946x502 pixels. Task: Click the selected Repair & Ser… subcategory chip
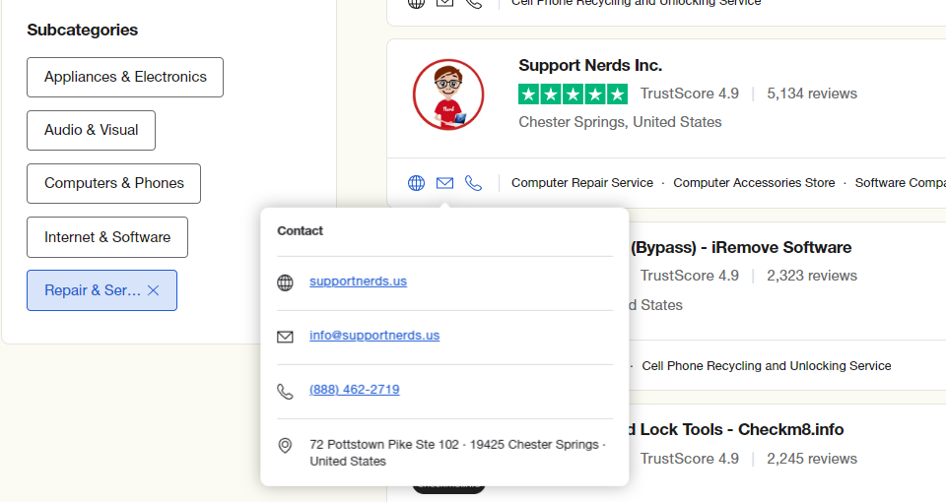(101, 290)
